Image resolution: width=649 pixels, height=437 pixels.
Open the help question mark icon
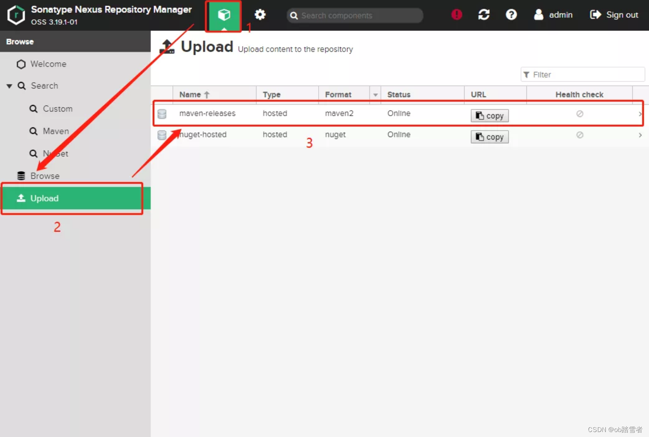pos(511,15)
